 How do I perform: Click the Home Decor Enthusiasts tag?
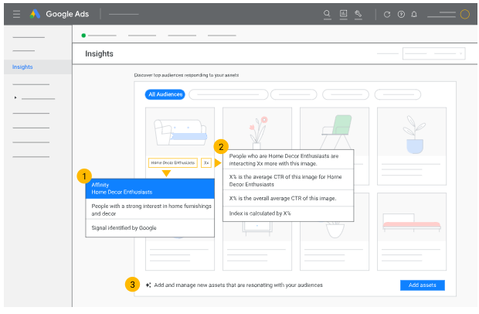[172, 163]
